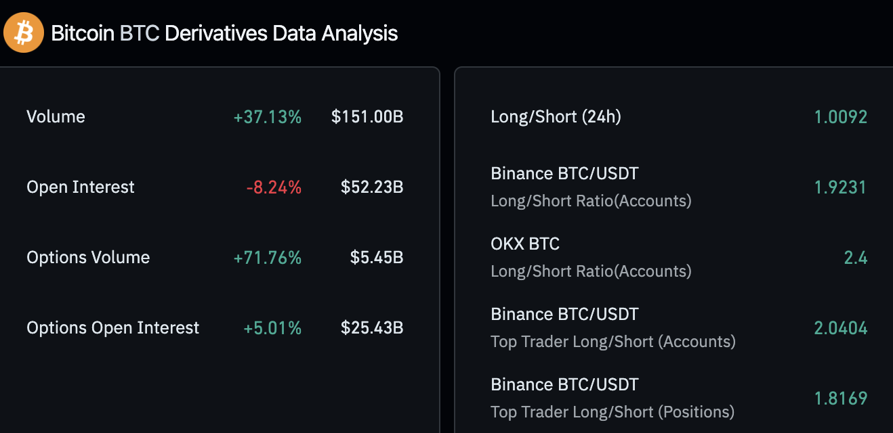Click the Bitcoin BTC Derivatives Data Analysis title
Screen dimensions: 893x433
(x=224, y=33)
